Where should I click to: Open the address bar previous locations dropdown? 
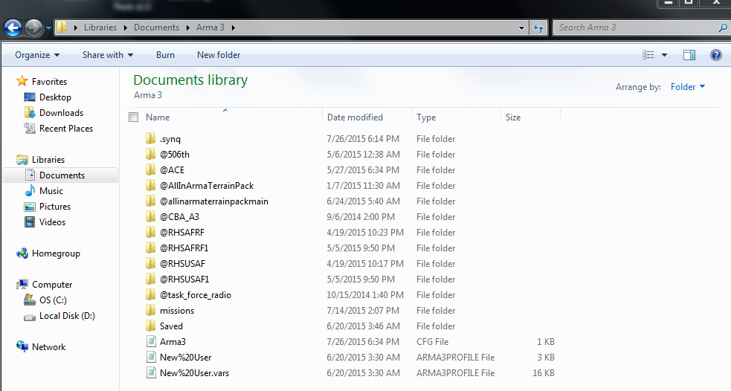click(521, 28)
